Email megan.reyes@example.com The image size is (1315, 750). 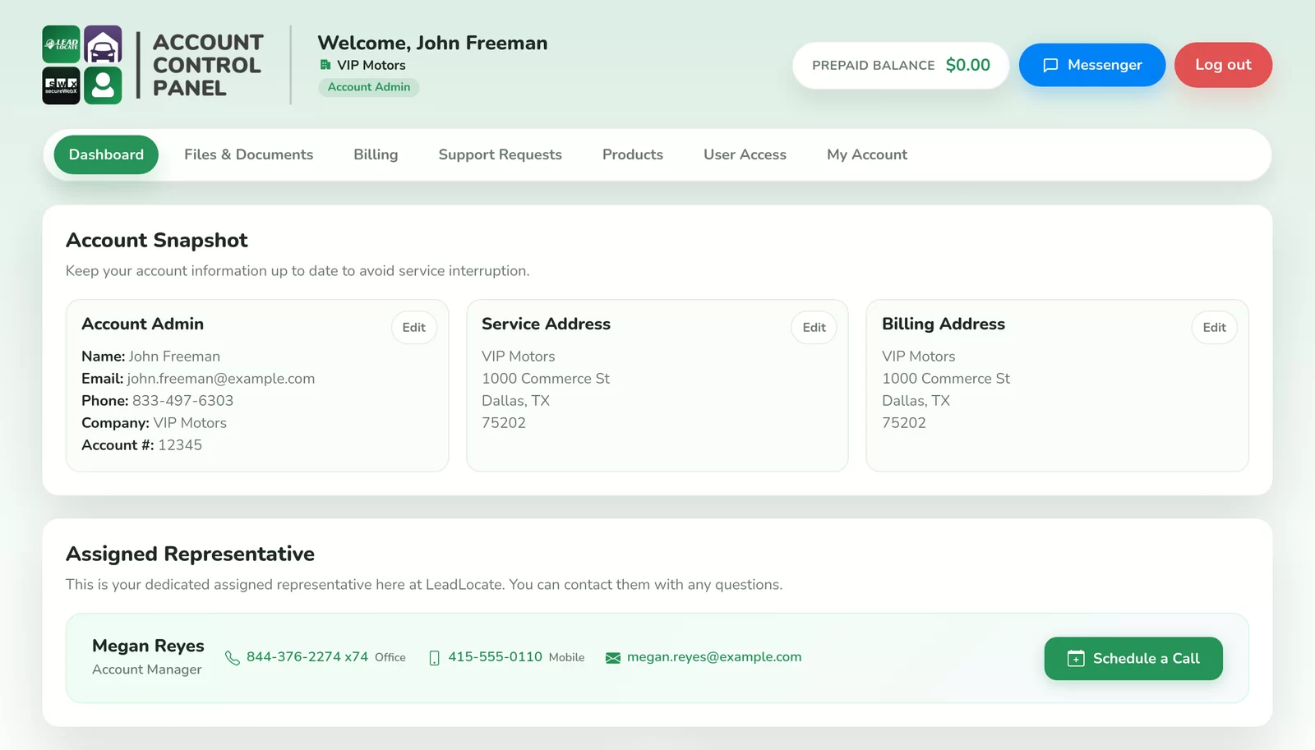coord(714,657)
